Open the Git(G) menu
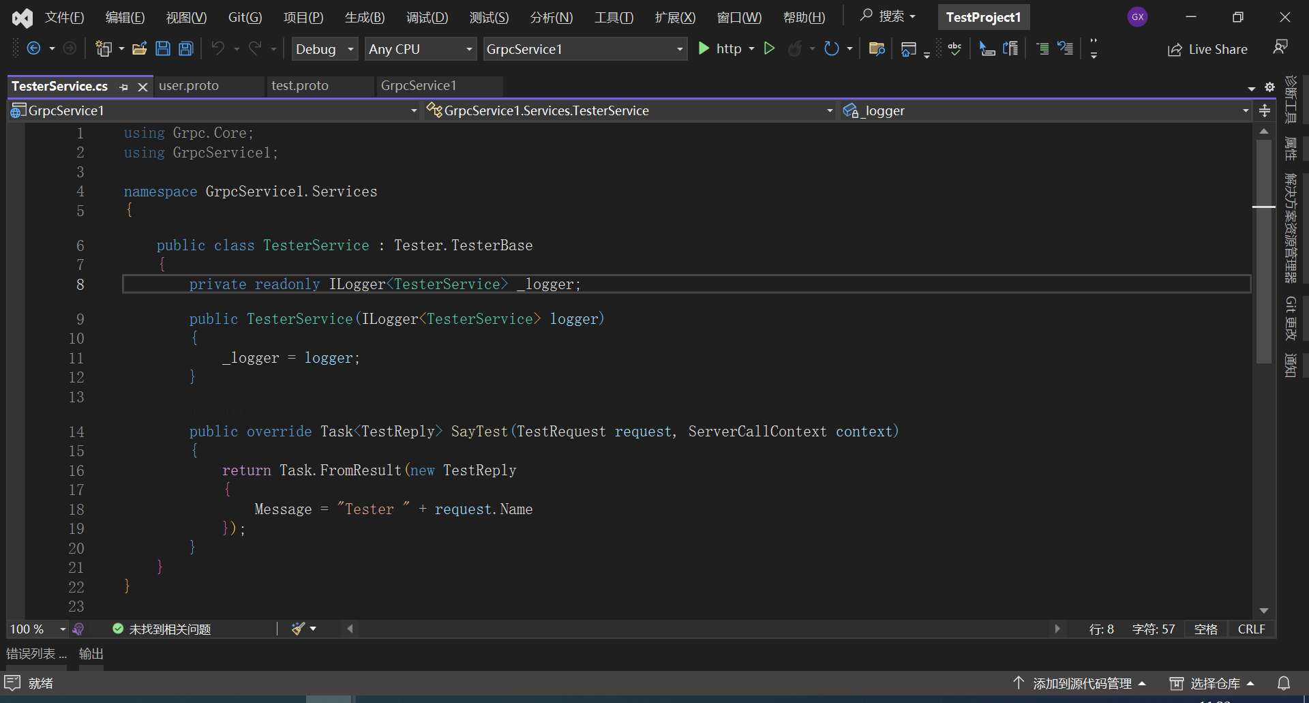1309x703 pixels. (245, 17)
